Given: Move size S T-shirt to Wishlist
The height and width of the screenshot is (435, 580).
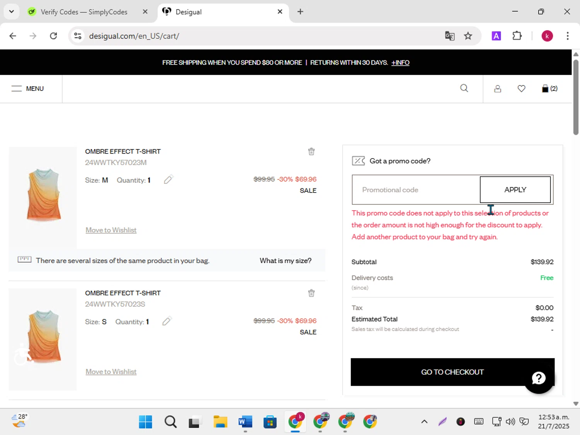Looking at the screenshot, I should click(x=111, y=372).
